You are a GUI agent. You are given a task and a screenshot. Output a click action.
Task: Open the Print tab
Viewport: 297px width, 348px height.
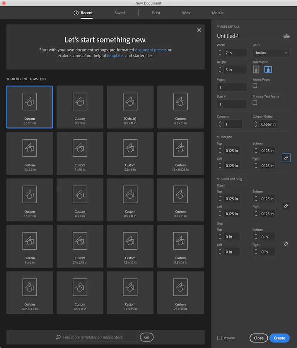pyautogui.click(x=156, y=13)
